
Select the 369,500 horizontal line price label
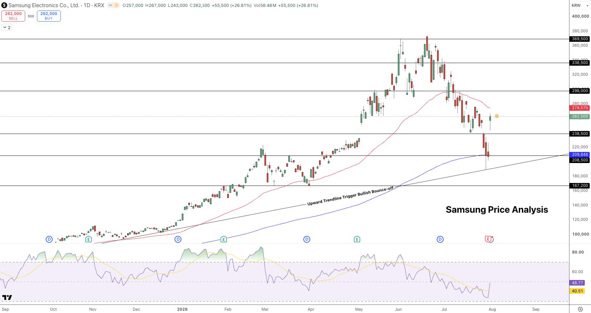coord(580,39)
